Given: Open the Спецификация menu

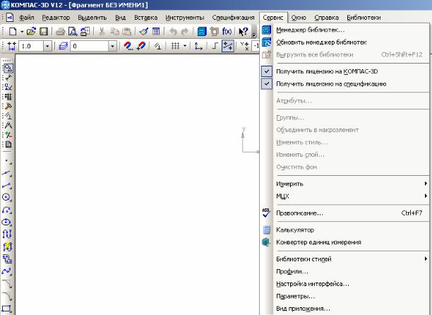Looking at the screenshot, I should [234, 18].
